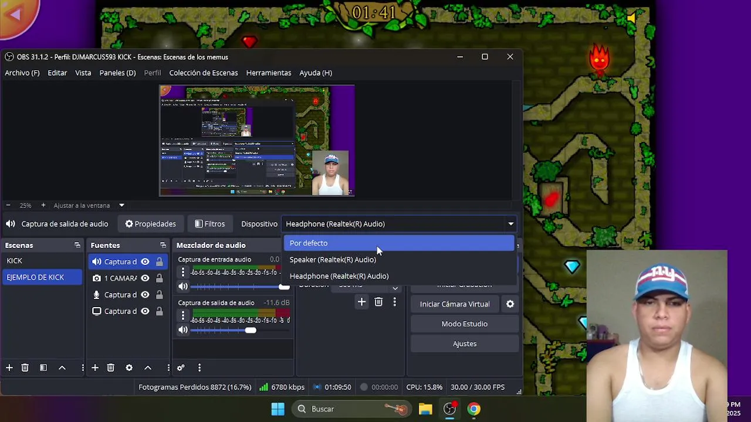Viewport: 751px width, 422px height.
Task: Open Windows Start menu
Action: point(278,409)
